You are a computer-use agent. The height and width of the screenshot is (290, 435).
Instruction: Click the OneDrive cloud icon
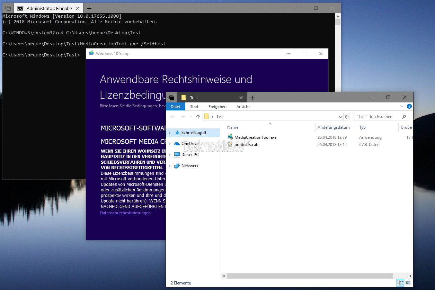(177, 144)
